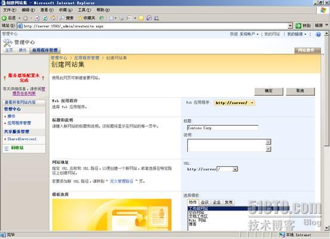Click the Print toolbar icon
The image size is (330, 239).
point(122,18)
